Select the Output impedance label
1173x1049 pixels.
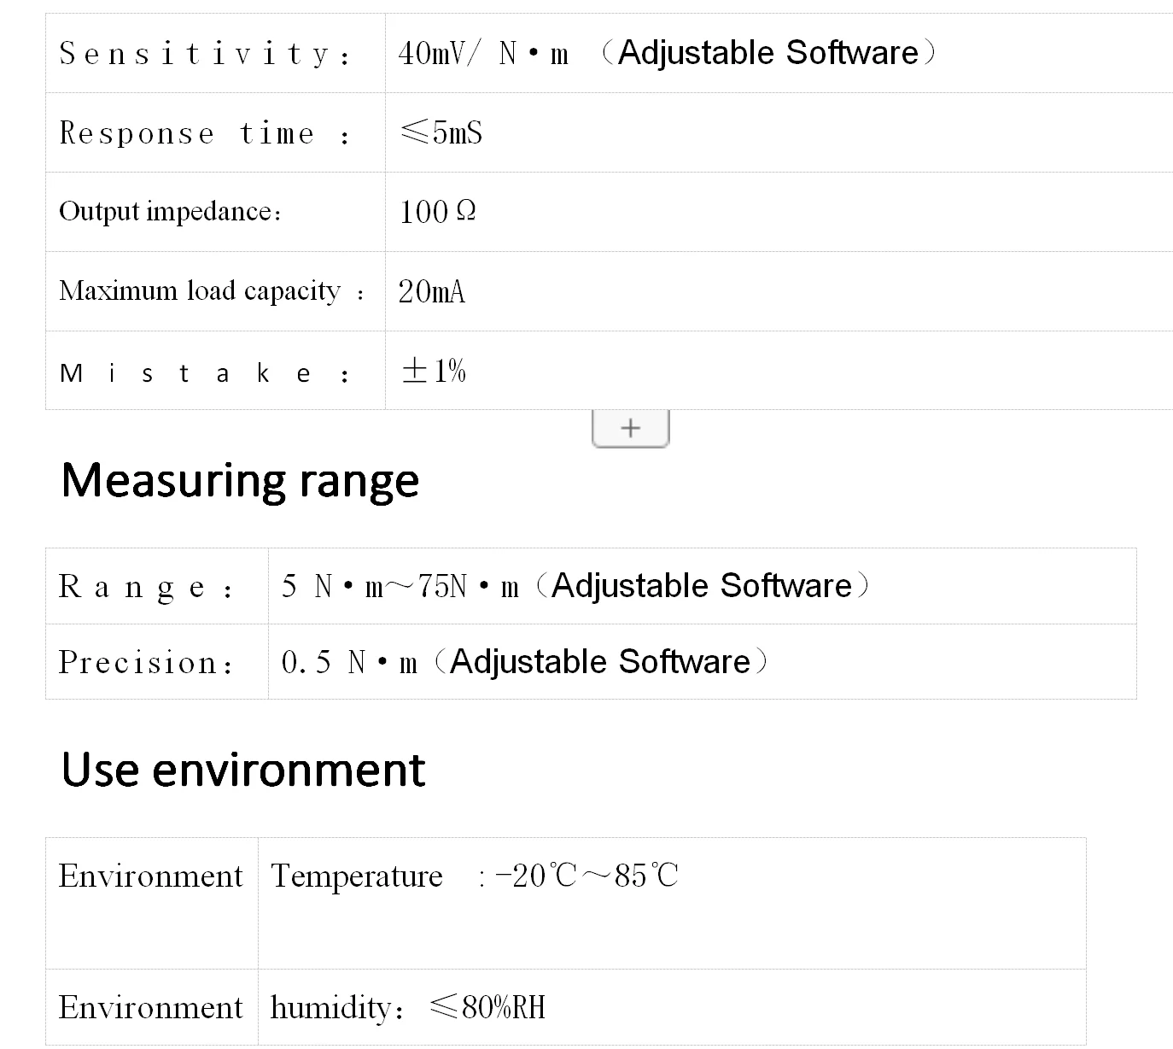tap(170, 212)
